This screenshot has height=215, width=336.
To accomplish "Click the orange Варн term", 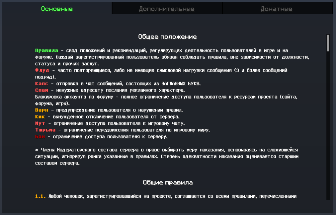I will tap(42, 110).
